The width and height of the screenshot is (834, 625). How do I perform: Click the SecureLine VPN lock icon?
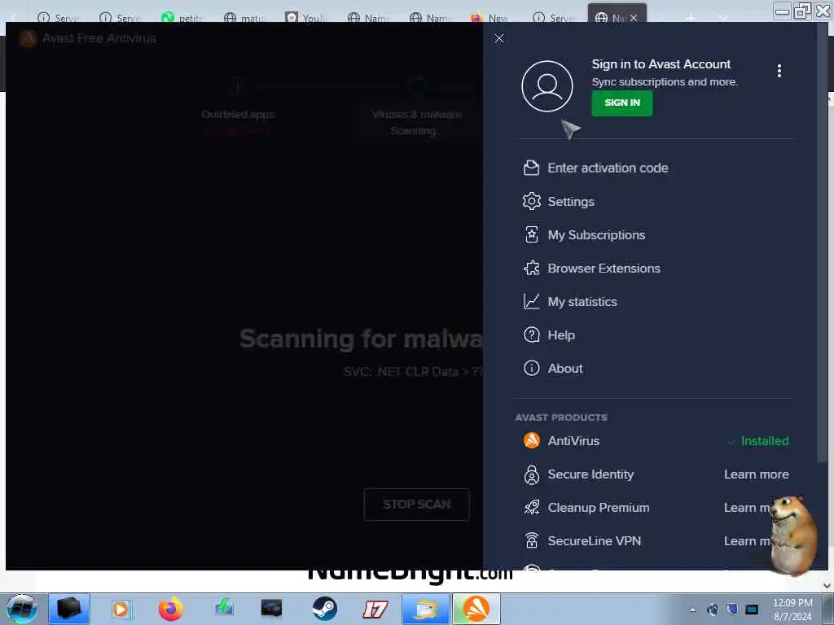tap(531, 540)
